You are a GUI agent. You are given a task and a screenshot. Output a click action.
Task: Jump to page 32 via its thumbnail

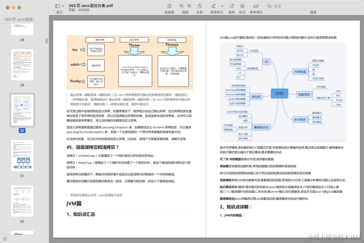coord(22,201)
